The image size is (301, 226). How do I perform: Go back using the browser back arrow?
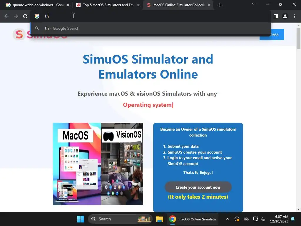pyautogui.click(x=6, y=16)
